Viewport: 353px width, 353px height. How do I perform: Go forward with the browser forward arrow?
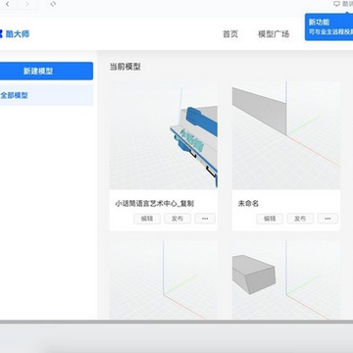(x=27, y=4)
